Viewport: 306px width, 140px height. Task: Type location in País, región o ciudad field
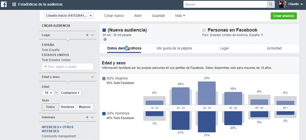coord(68,67)
